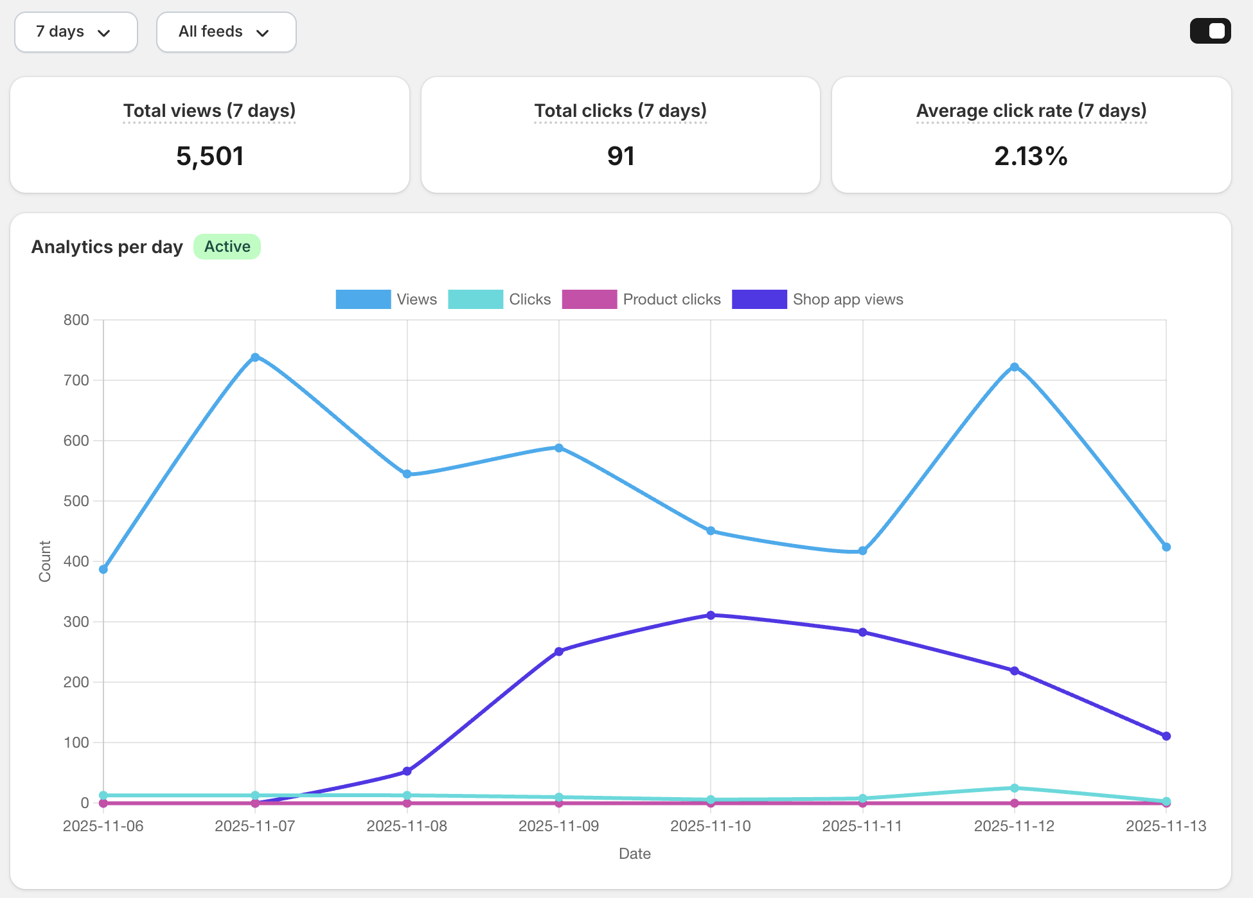Screen dimensions: 1253x898
Task: Click Shop app views point on 2025-11-09
Action: 559,651
